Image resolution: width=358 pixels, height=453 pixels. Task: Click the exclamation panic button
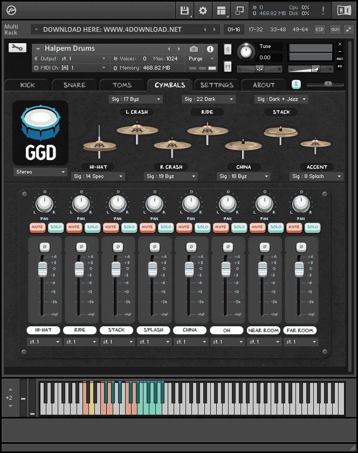point(323,11)
